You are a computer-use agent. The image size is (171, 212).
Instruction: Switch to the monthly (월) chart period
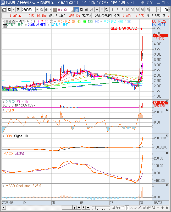coord(86,10)
